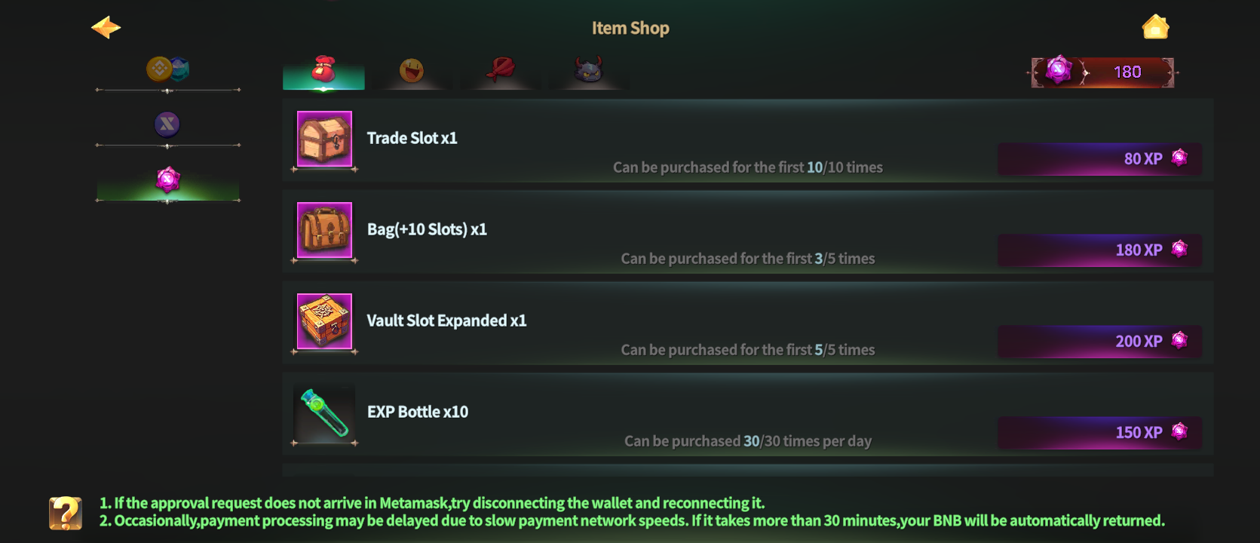Viewport: 1260px width, 543px height.
Task: Click the yellow back arrow
Action: coord(106,28)
